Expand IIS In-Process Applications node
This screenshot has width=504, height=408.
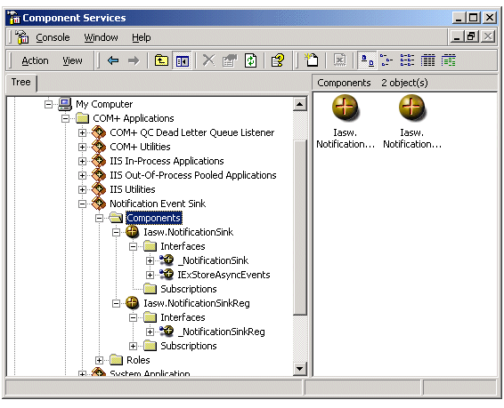82,161
